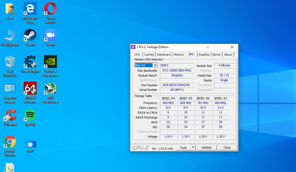Open the About tab
Viewport: 296px width, 172px height.
pyautogui.click(x=228, y=54)
